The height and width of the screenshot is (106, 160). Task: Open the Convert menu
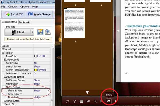tap(13, 7)
